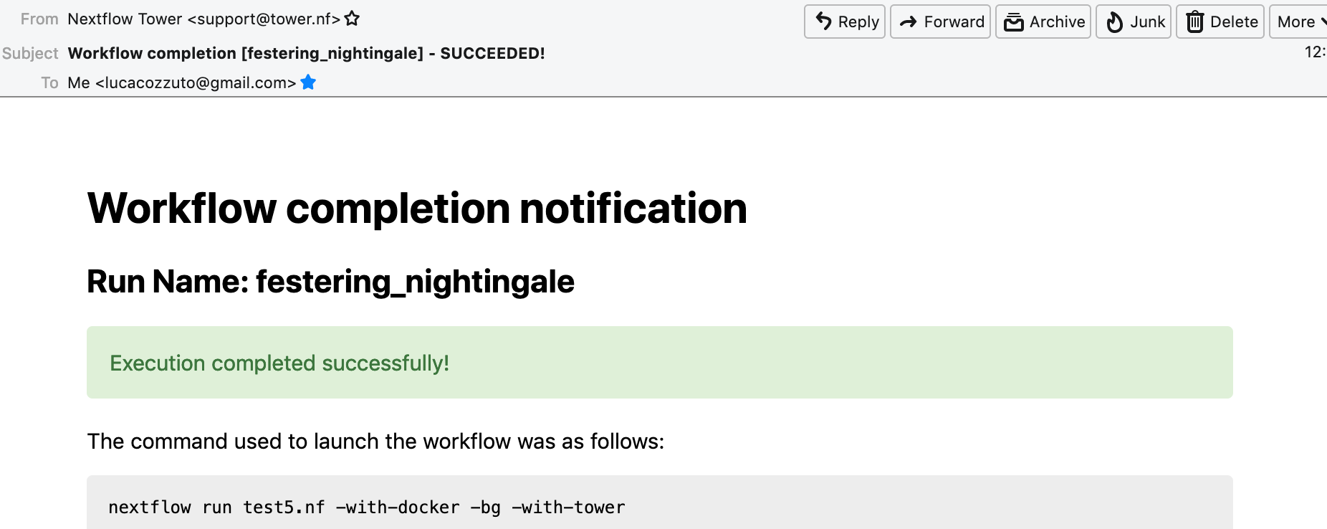Click recipient lucacozzuto@gmail.com address

click(181, 82)
